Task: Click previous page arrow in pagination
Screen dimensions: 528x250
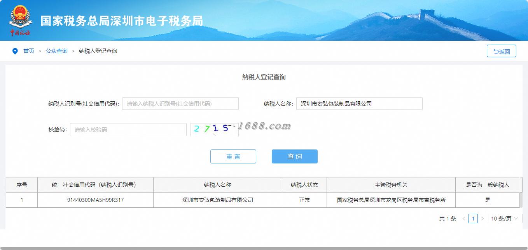Action: pyautogui.click(x=464, y=219)
